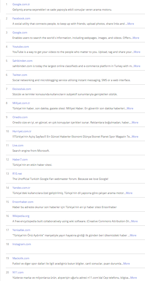Open the N11.com link
Viewport: 145px width, 281px height.
tap(18, 272)
